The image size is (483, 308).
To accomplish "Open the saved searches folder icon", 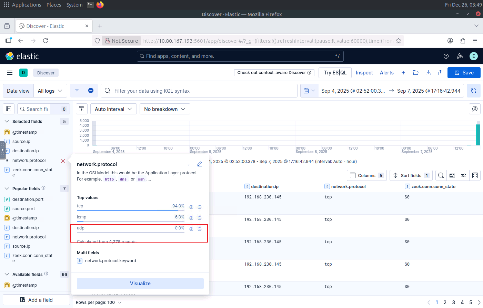I will (x=415, y=73).
